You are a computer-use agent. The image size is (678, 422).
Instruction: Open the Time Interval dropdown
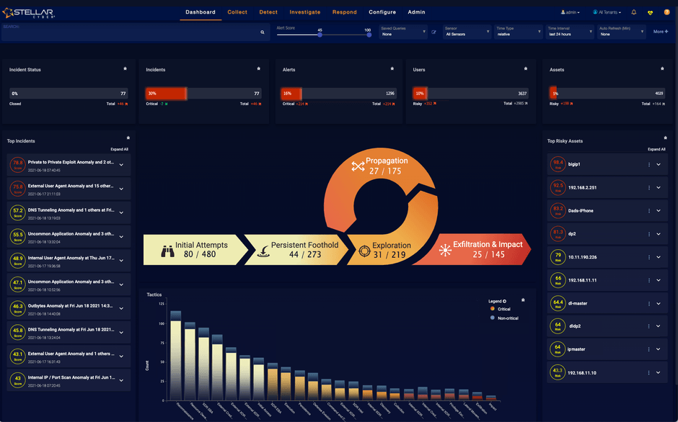tap(570, 32)
